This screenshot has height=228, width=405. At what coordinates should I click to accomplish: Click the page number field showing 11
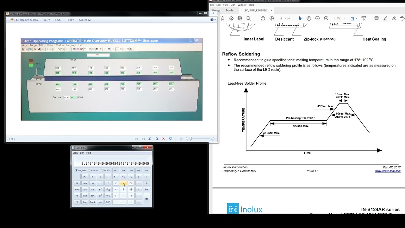281,18
